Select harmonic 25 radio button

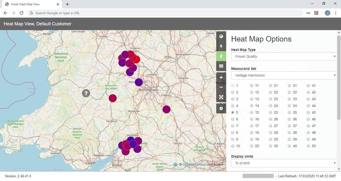(270, 112)
